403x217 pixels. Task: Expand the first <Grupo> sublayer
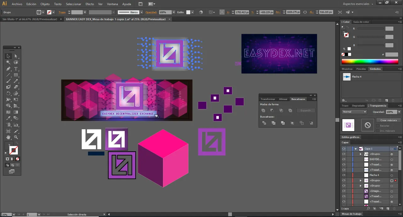pos(360,154)
